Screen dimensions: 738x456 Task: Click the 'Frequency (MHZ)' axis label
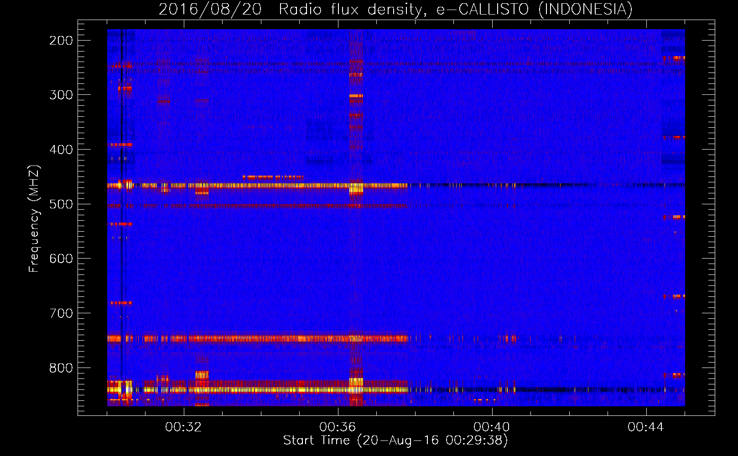34,218
